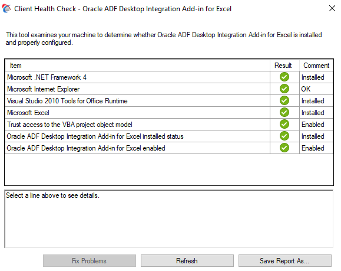Select the Microsoft Internet Explorer line

coord(169,89)
